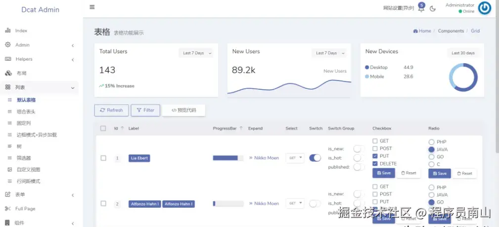The height and width of the screenshot is (227, 499).
Task: Open New Users Last 7 Days dropdown
Action: pyautogui.click(x=329, y=53)
